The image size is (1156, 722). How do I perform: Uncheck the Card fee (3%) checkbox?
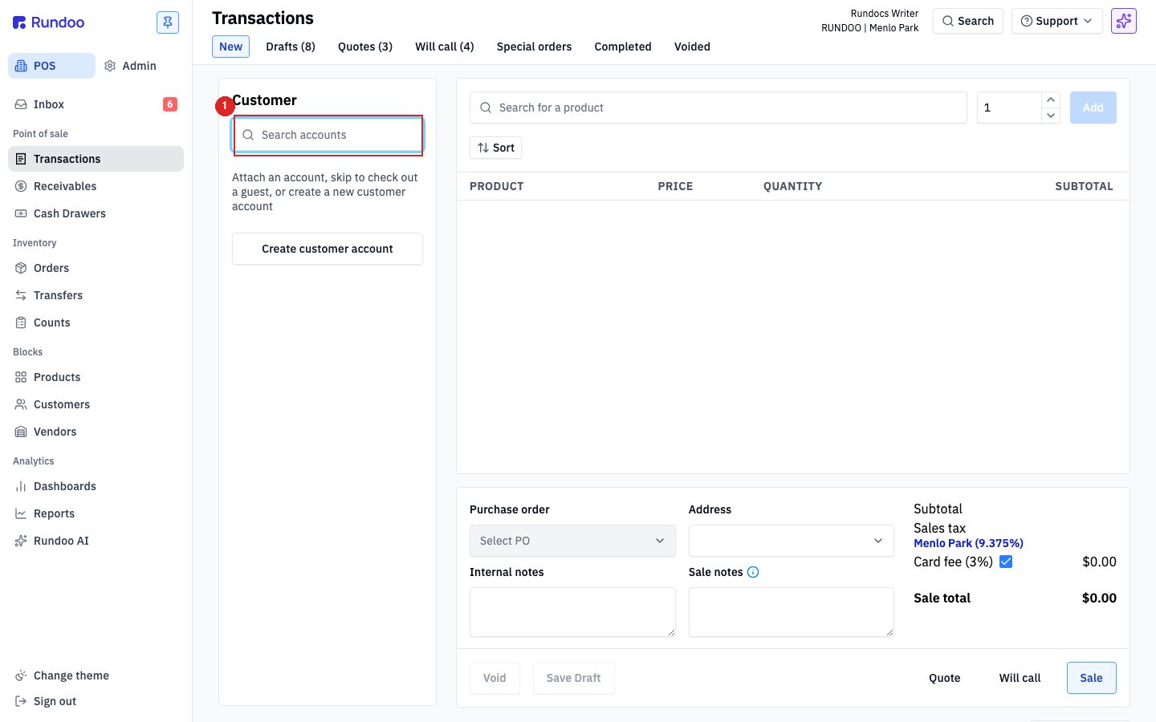[1006, 562]
